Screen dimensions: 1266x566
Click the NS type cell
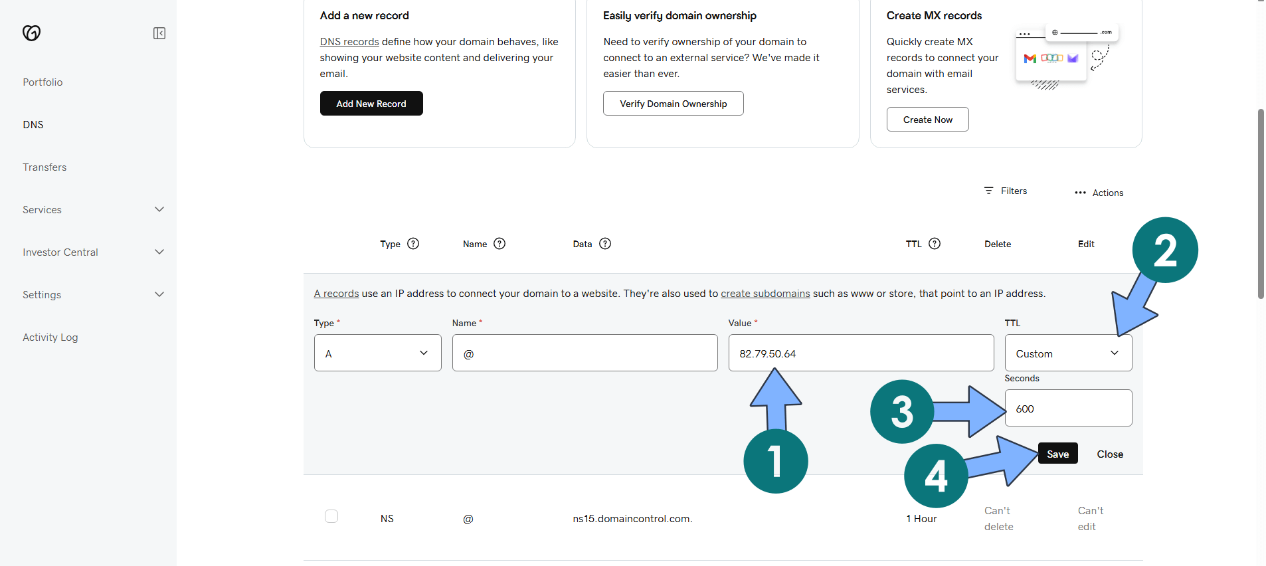click(387, 519)
